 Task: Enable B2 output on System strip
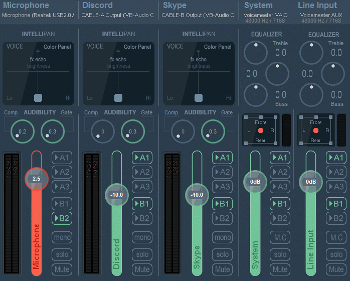[x=280, y=218]
